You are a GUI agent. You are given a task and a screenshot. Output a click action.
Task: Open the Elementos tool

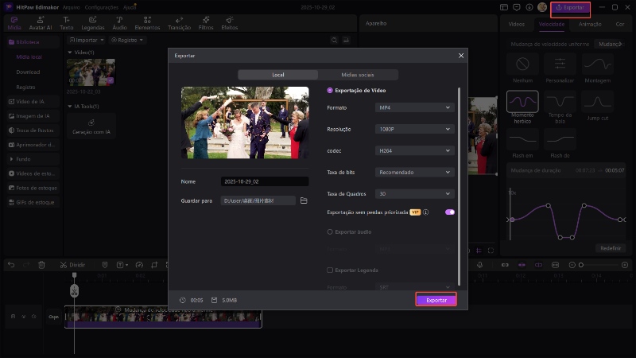pyautogui.click(x=147, y=22)
